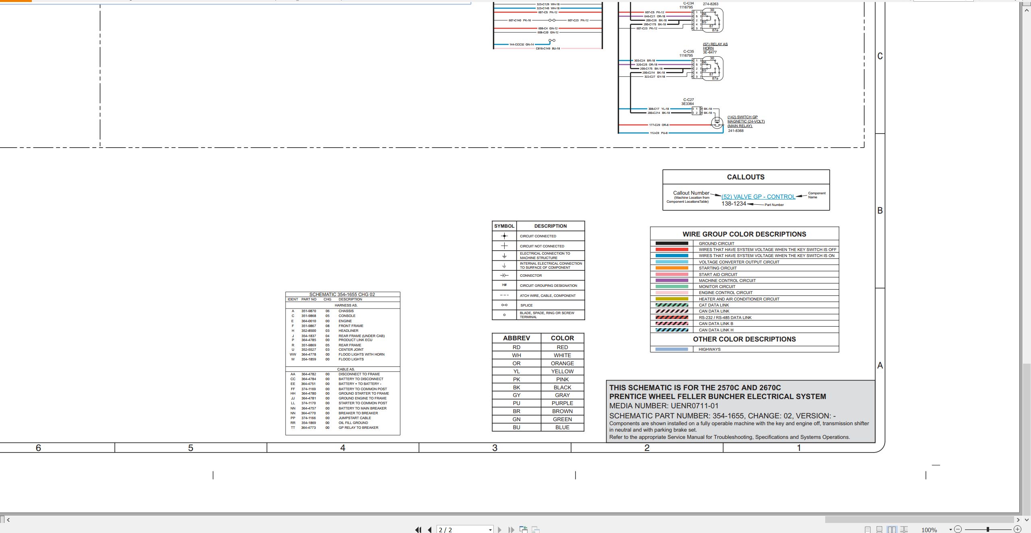Click the SPLICE symbol description
The height and width of the screenshot is (533, 1031).
526,305
